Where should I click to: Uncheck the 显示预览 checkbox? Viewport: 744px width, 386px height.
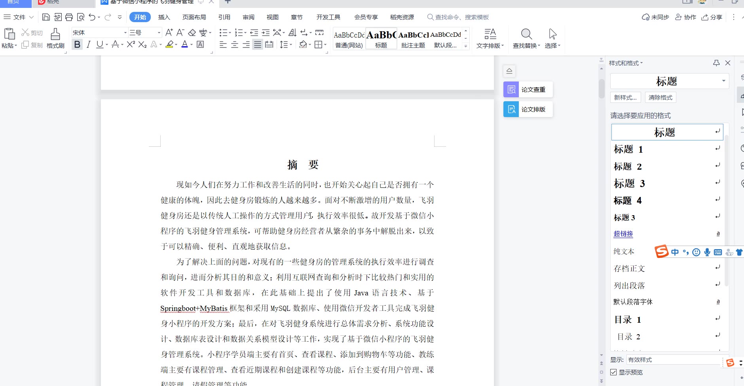(x=613, y=372)
